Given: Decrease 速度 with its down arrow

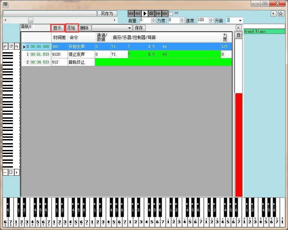Looking at the screenshot, I should [x=211, y=22].
